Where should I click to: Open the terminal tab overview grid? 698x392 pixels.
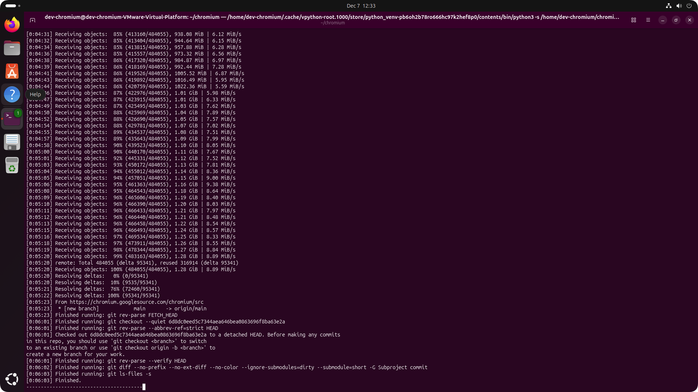(634, 20)
